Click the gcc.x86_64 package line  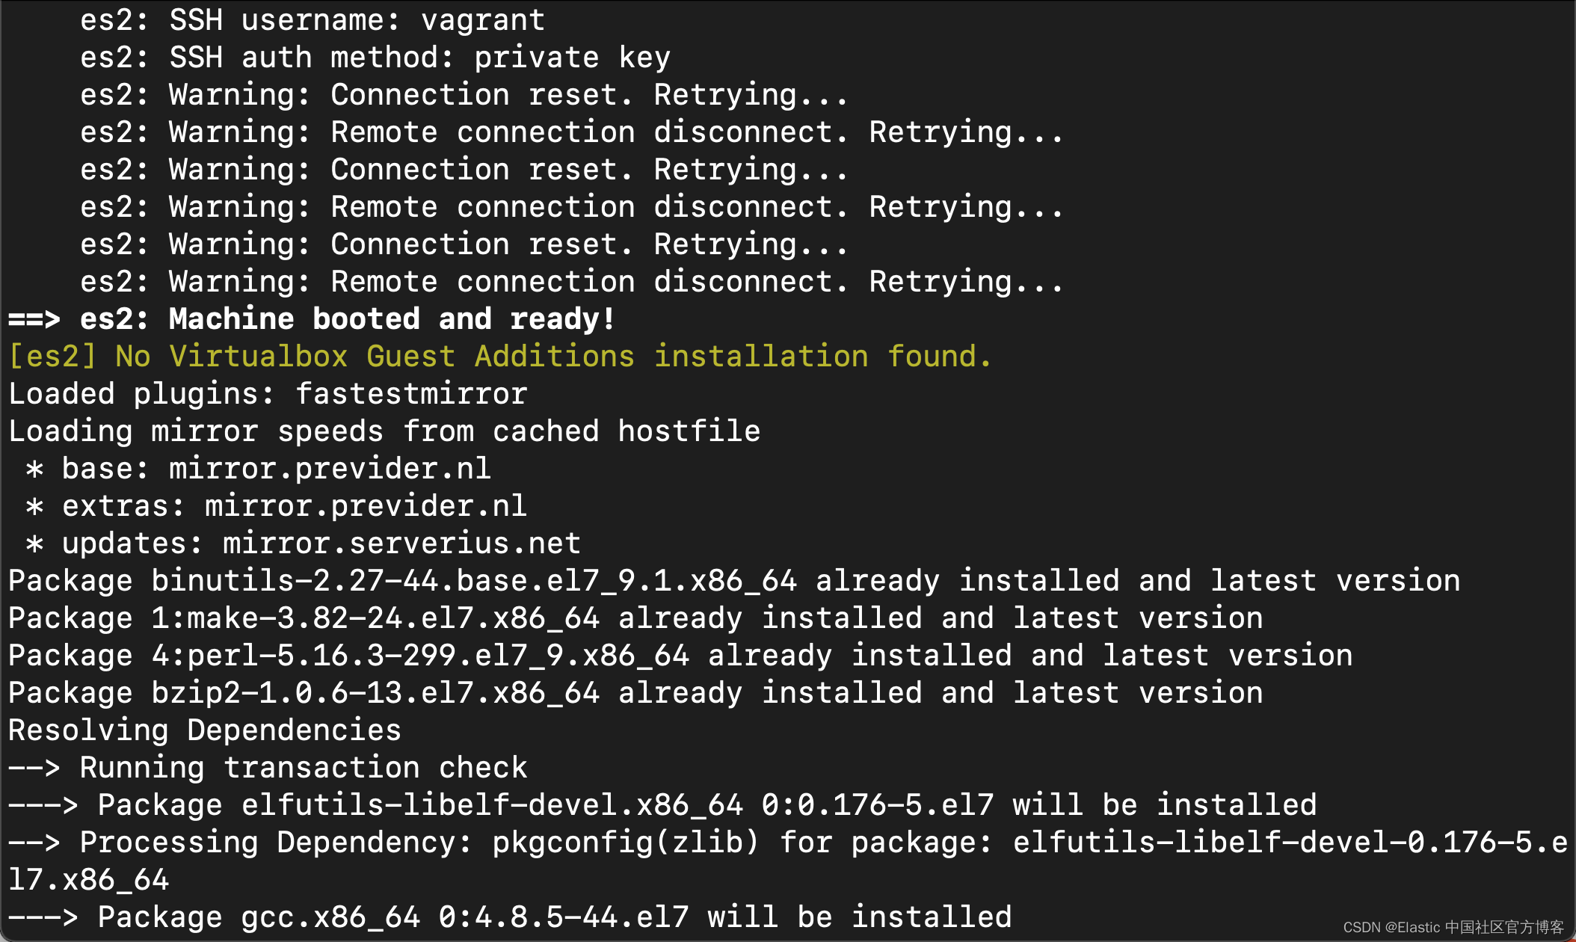(x=330, y=917)
